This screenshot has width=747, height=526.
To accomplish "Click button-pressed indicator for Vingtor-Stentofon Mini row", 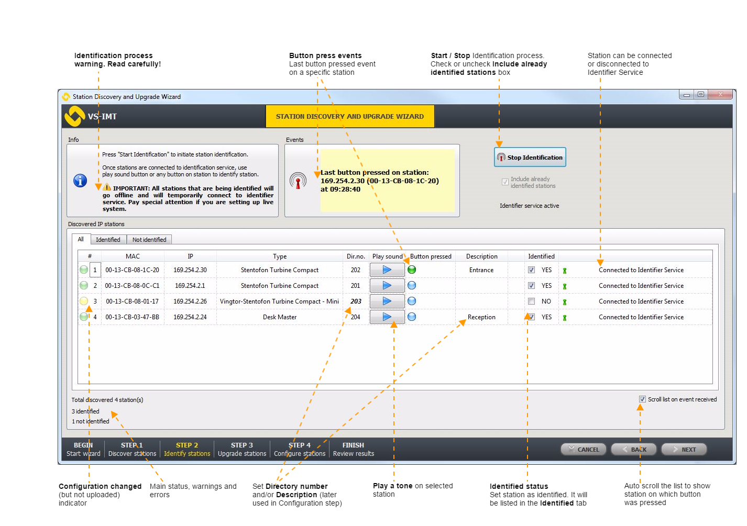I will [x=412, y=301].
